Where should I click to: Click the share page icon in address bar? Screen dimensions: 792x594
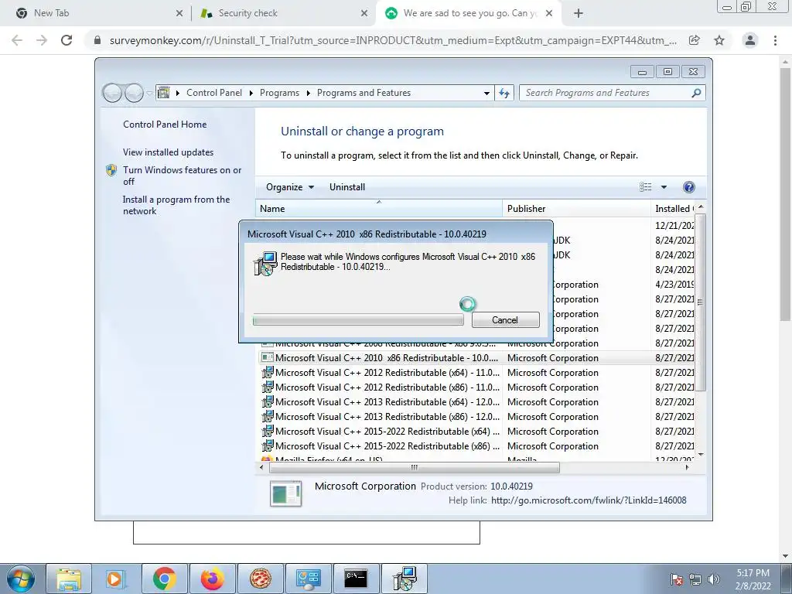[x=695, y=40]
